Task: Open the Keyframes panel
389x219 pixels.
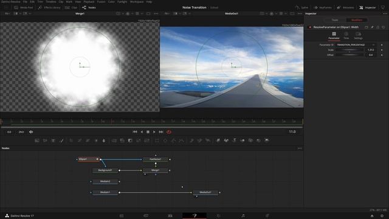Action: 323,8
